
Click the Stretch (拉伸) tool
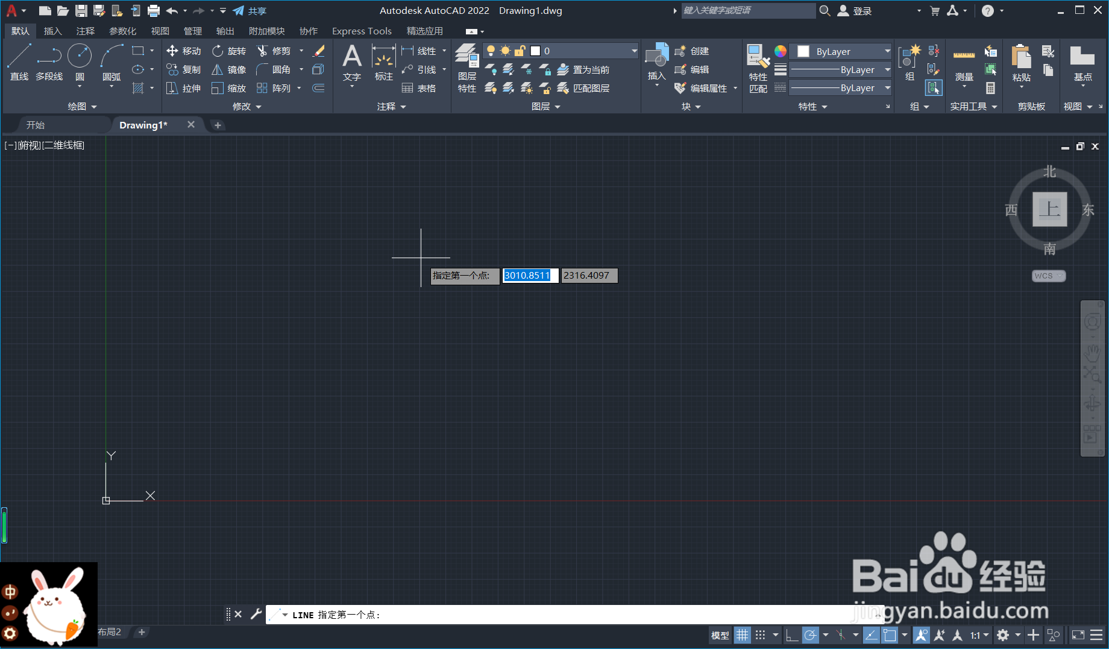tap(184, 89)
